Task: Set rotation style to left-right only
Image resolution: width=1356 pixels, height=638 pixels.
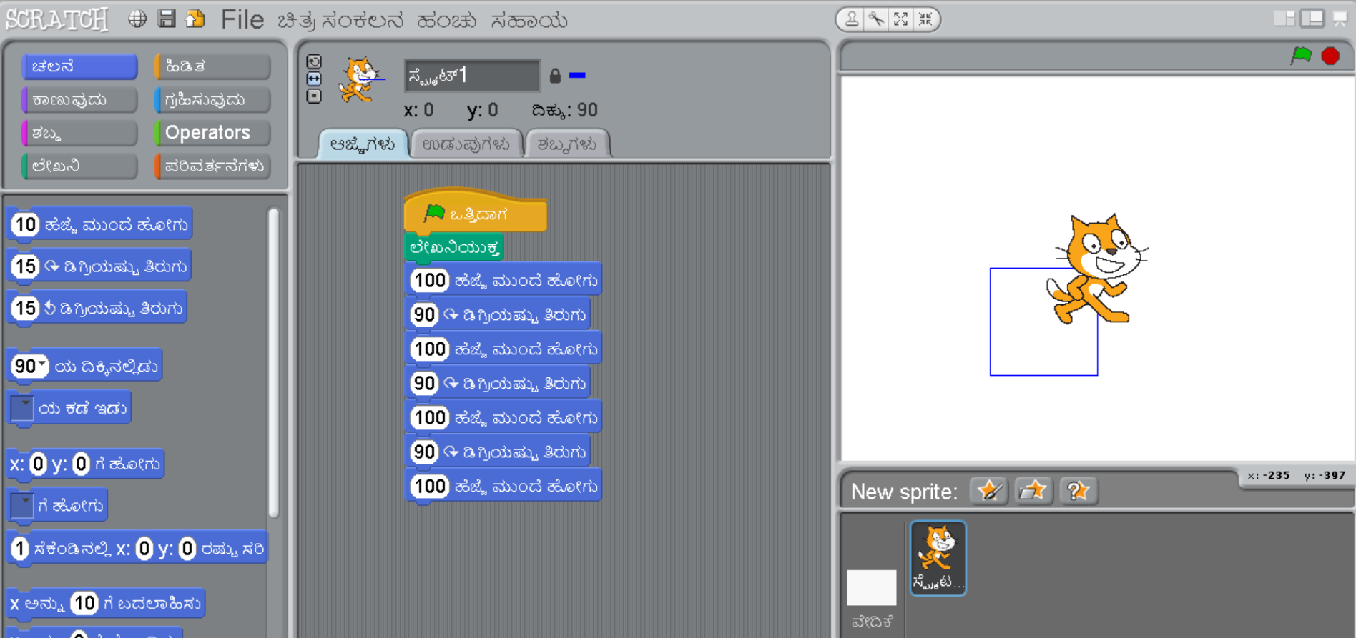Action: pyautogui.click(x=314, y=79)
